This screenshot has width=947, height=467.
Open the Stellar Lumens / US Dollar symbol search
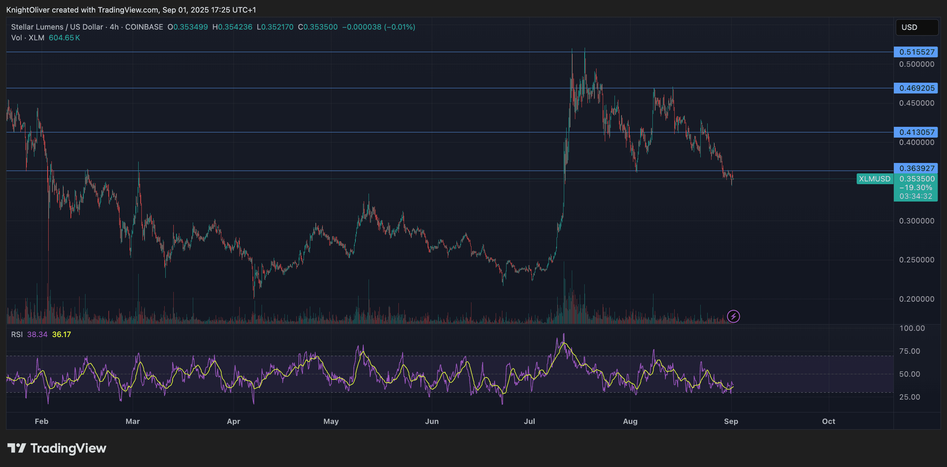coord(57,26)
